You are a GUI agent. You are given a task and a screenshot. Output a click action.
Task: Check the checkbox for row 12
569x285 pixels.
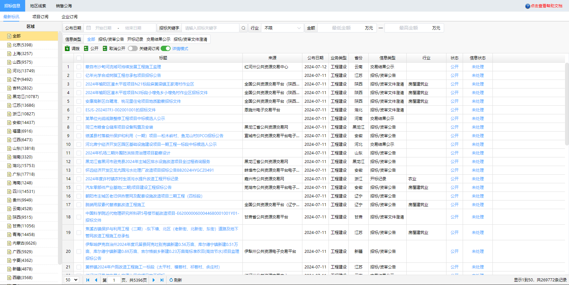click(x=78, y=161)
